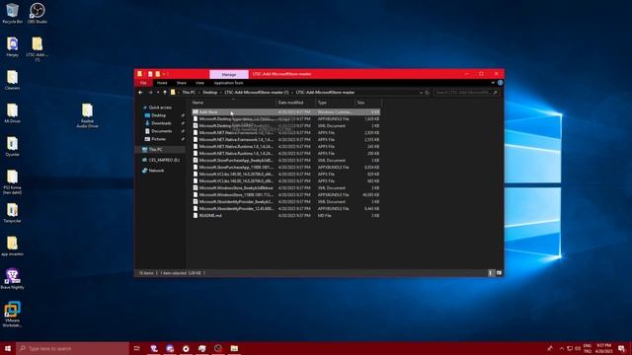Select Quick access in navigation pane
This screenshot has height=355, width=632.
pos(160,107)
